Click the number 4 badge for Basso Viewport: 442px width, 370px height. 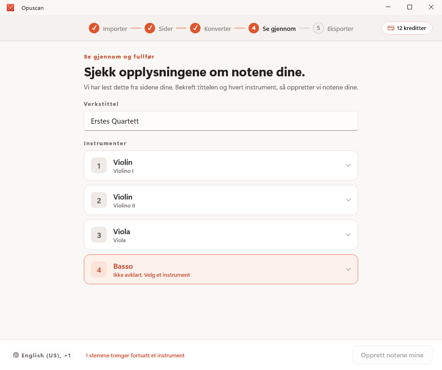click(x=99, y=270)
